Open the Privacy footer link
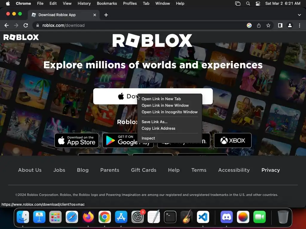Viewport: 306px width, 229px height. pyautogui.click(x=270, y=170)
